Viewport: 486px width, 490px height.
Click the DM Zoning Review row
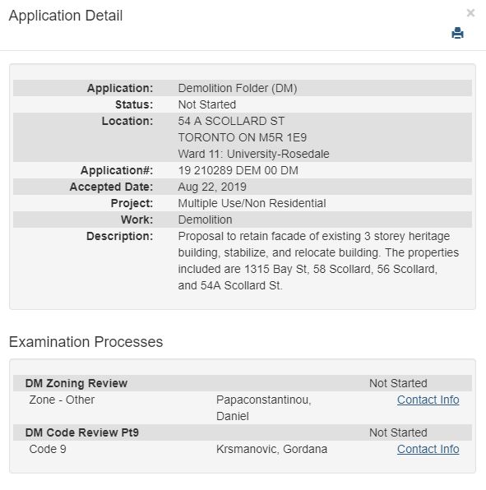(x=243, y=383)
